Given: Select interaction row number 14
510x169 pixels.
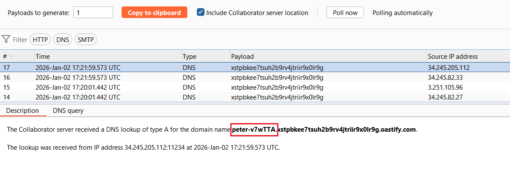Looking at the screenshot, I should point(255,97).
